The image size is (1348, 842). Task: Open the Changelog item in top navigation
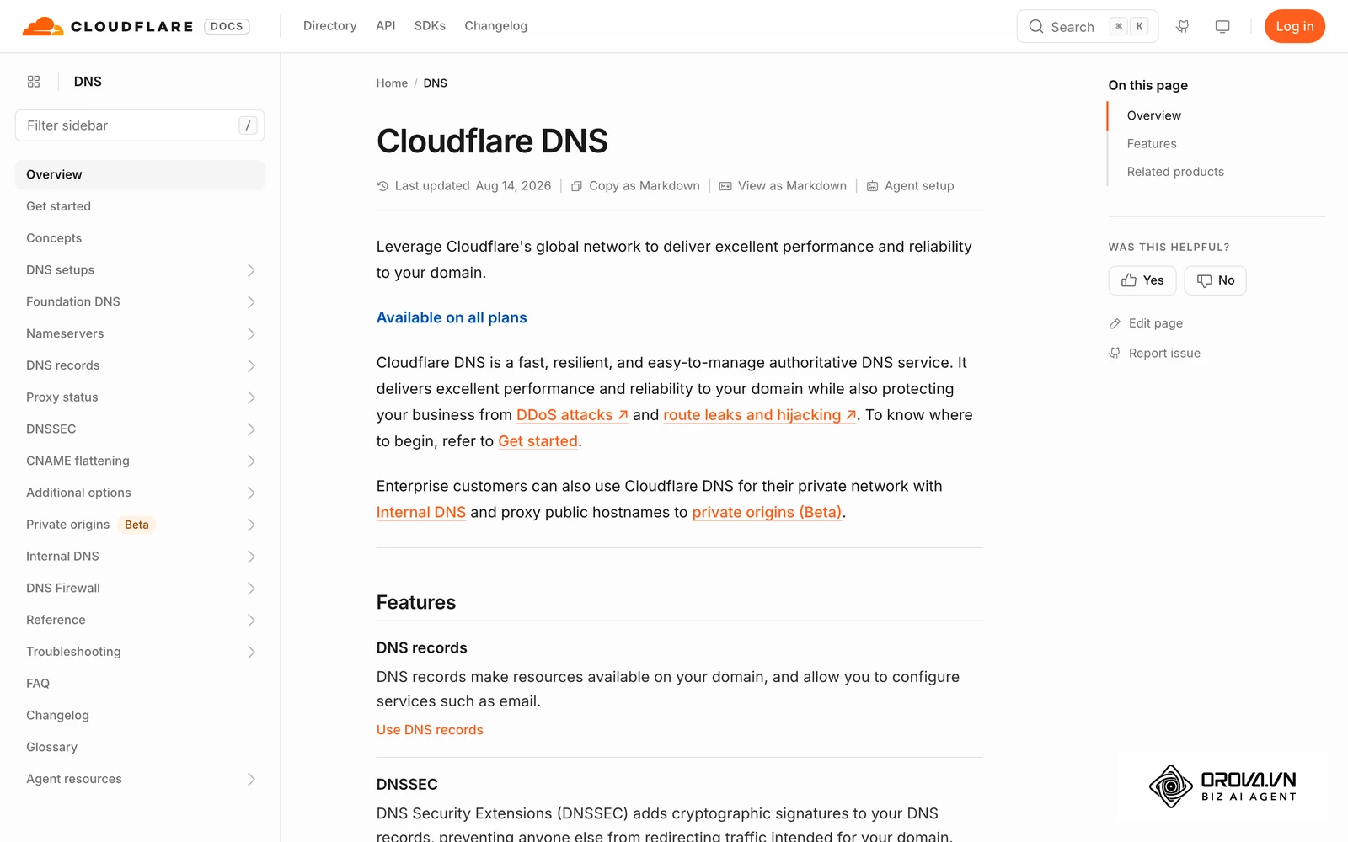click(496, 26)
